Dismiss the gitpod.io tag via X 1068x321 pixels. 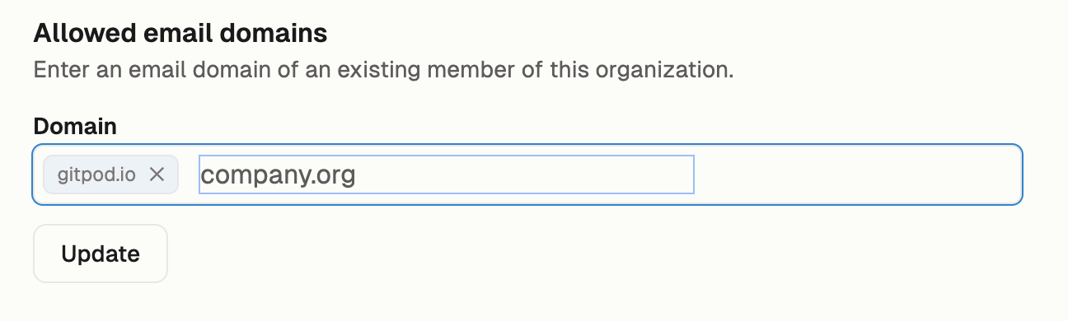click(157, 174)
